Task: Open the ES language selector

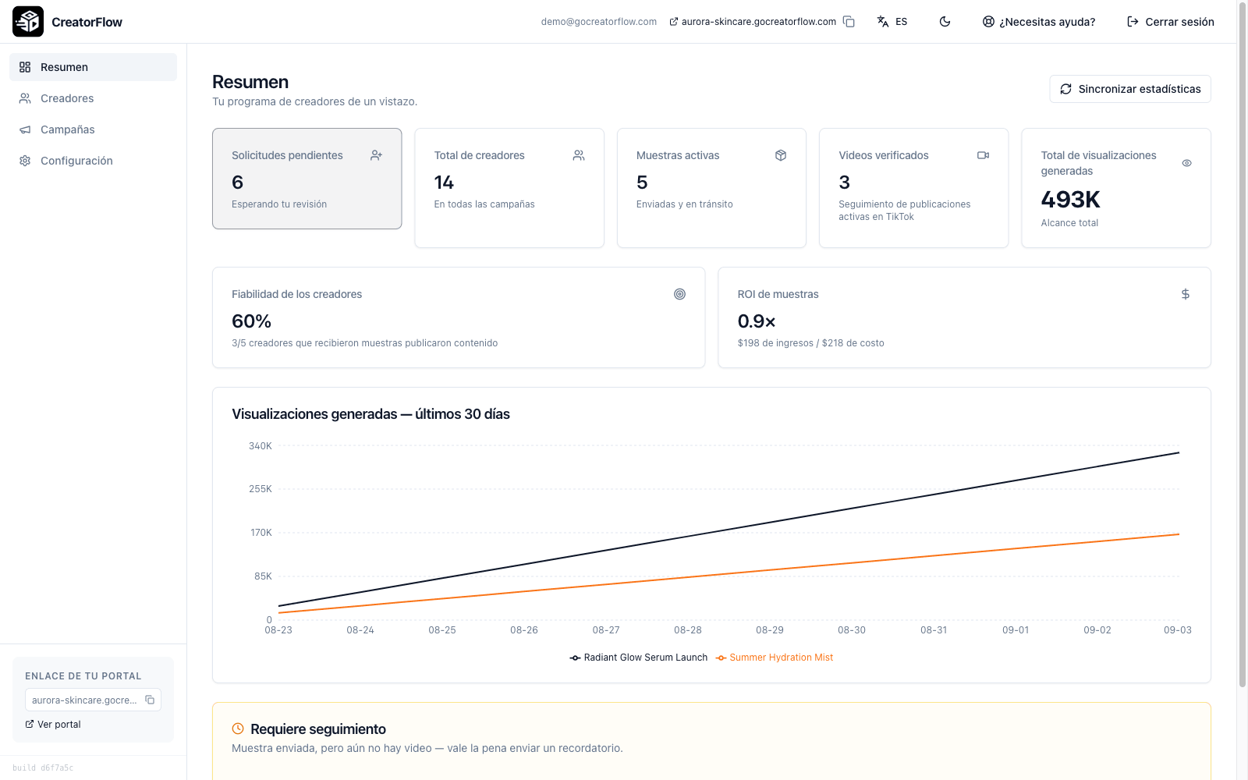Action: click(892, 22)
